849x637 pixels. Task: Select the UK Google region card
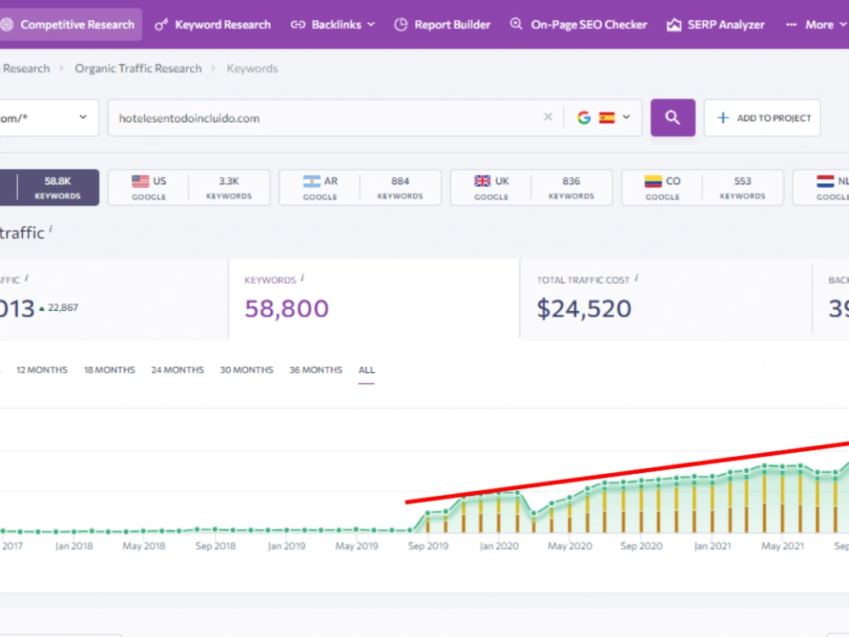click(531, 188)
